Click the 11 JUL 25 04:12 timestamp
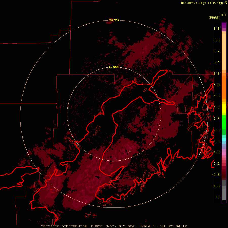 [170, 226]
